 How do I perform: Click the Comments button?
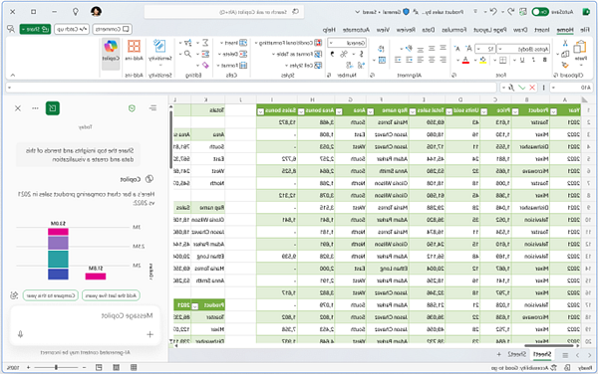tap(112, 29)
